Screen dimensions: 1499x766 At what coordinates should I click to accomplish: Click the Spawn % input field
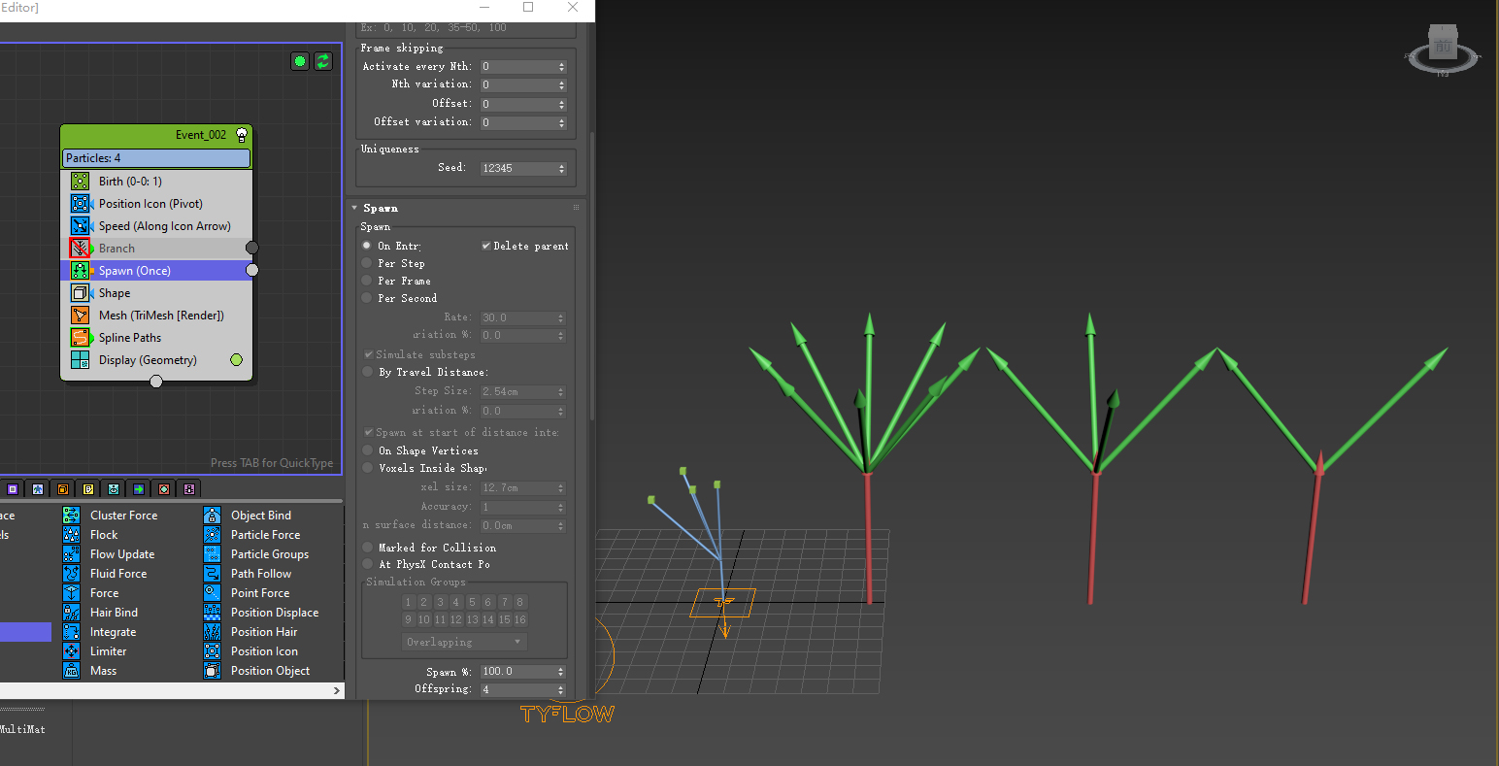(517, 672)
